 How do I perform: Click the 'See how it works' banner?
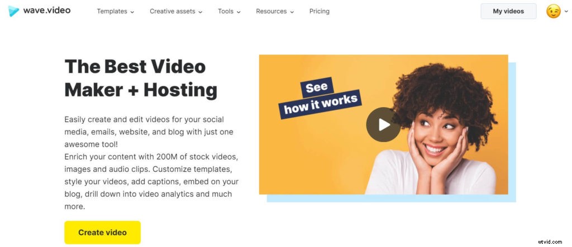click(x=320, y=98)
